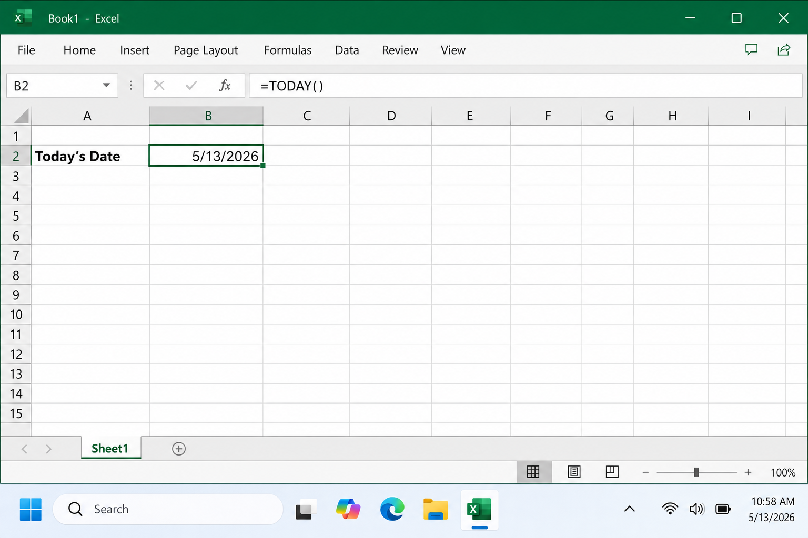Switch to the Data tab
808x538 pixels.
[347, 50]
